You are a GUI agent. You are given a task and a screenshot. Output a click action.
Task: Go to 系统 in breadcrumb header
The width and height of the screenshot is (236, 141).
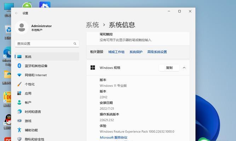pyautogui.click(x=92, y=25)
